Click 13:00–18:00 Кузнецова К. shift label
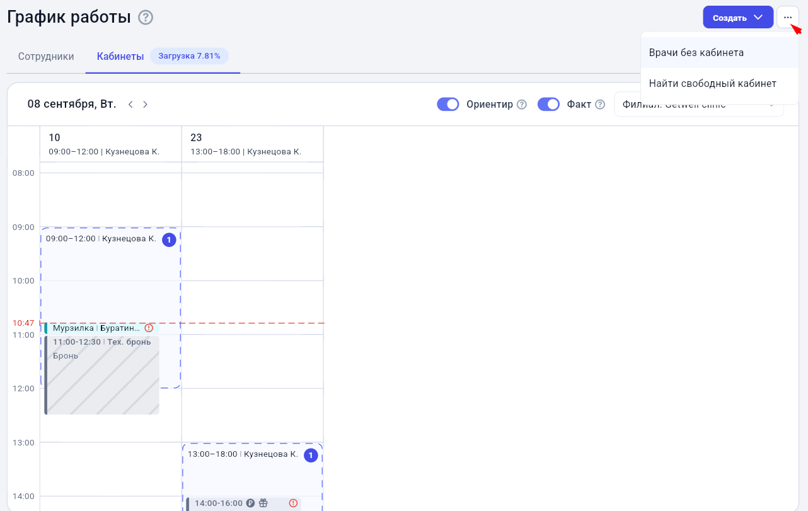Viewport: 808px width, 511px height. [x=243, y=454]
